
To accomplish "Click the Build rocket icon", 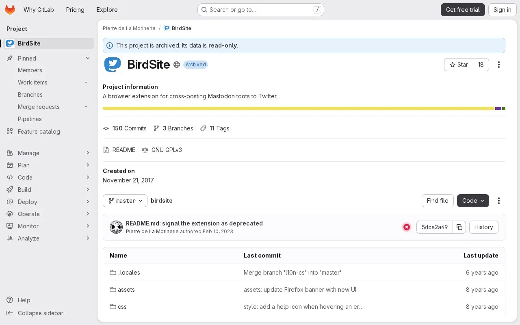I will [x=10, y=190].
